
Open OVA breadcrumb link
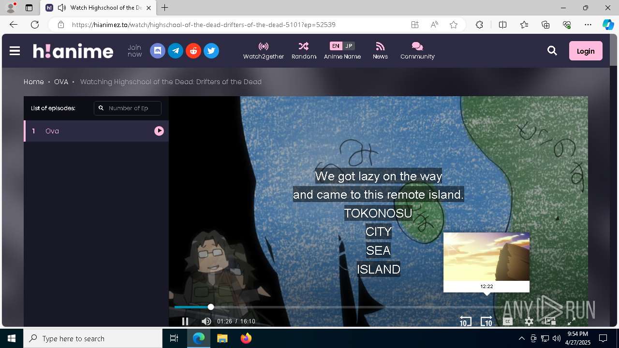(x=61, y=82)
